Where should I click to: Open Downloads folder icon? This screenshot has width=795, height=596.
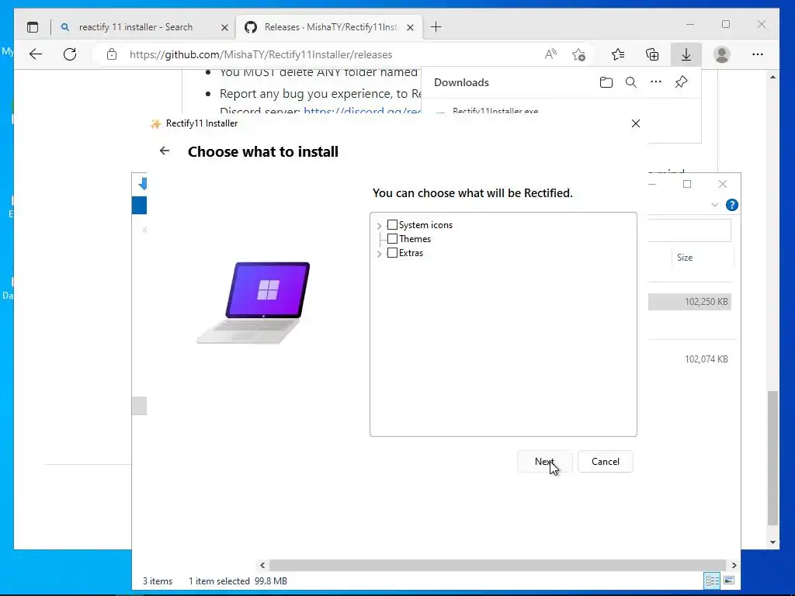(x=606, y=82)
